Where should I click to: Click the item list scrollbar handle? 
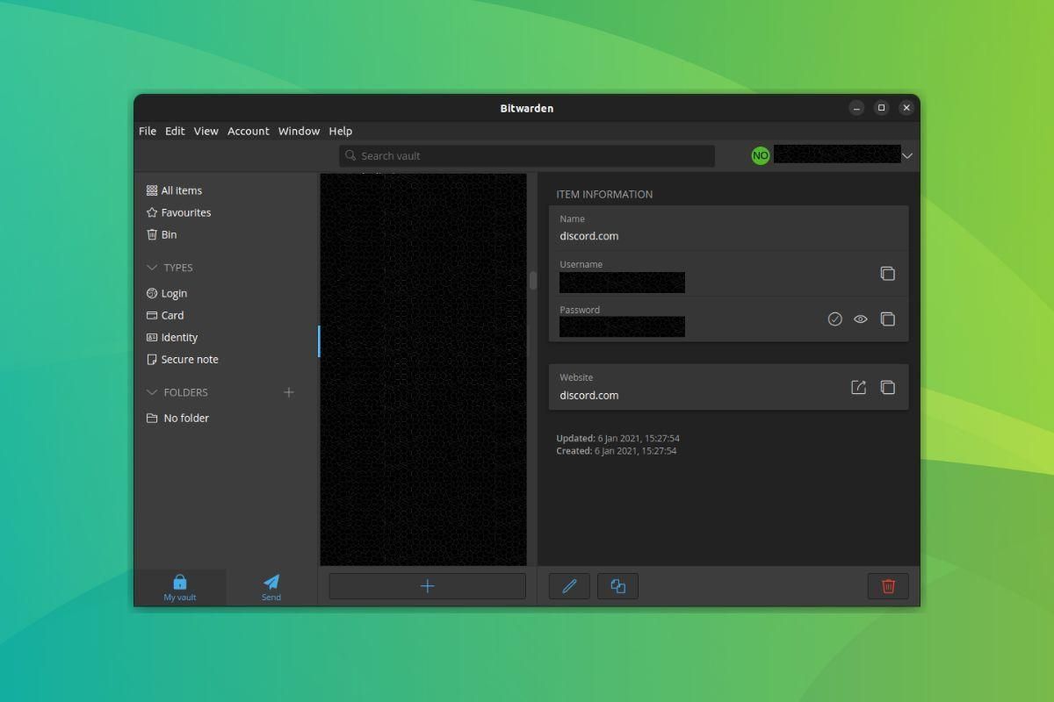[x=532, y=280]
